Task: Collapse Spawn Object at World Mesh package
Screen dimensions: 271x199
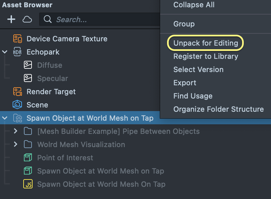Action: coord(5,118)
